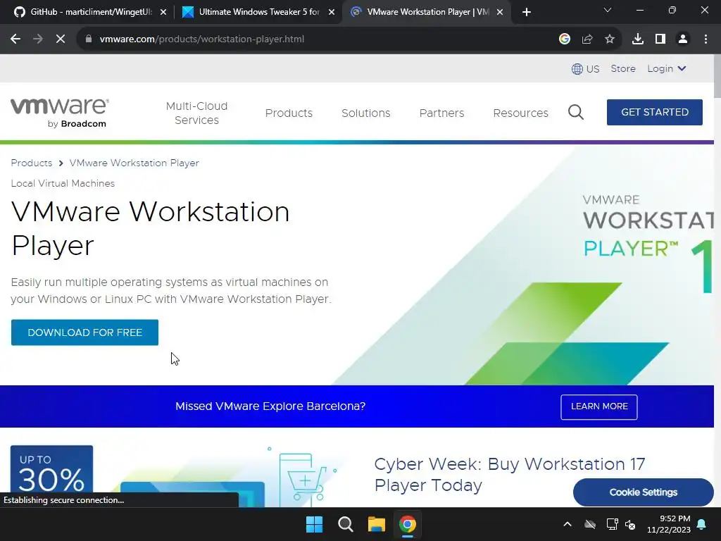Screen dimensions: 721x541
Task: Open Multi-Cloud Services menu
Action: pyautogui.click(x=196, y=113)
